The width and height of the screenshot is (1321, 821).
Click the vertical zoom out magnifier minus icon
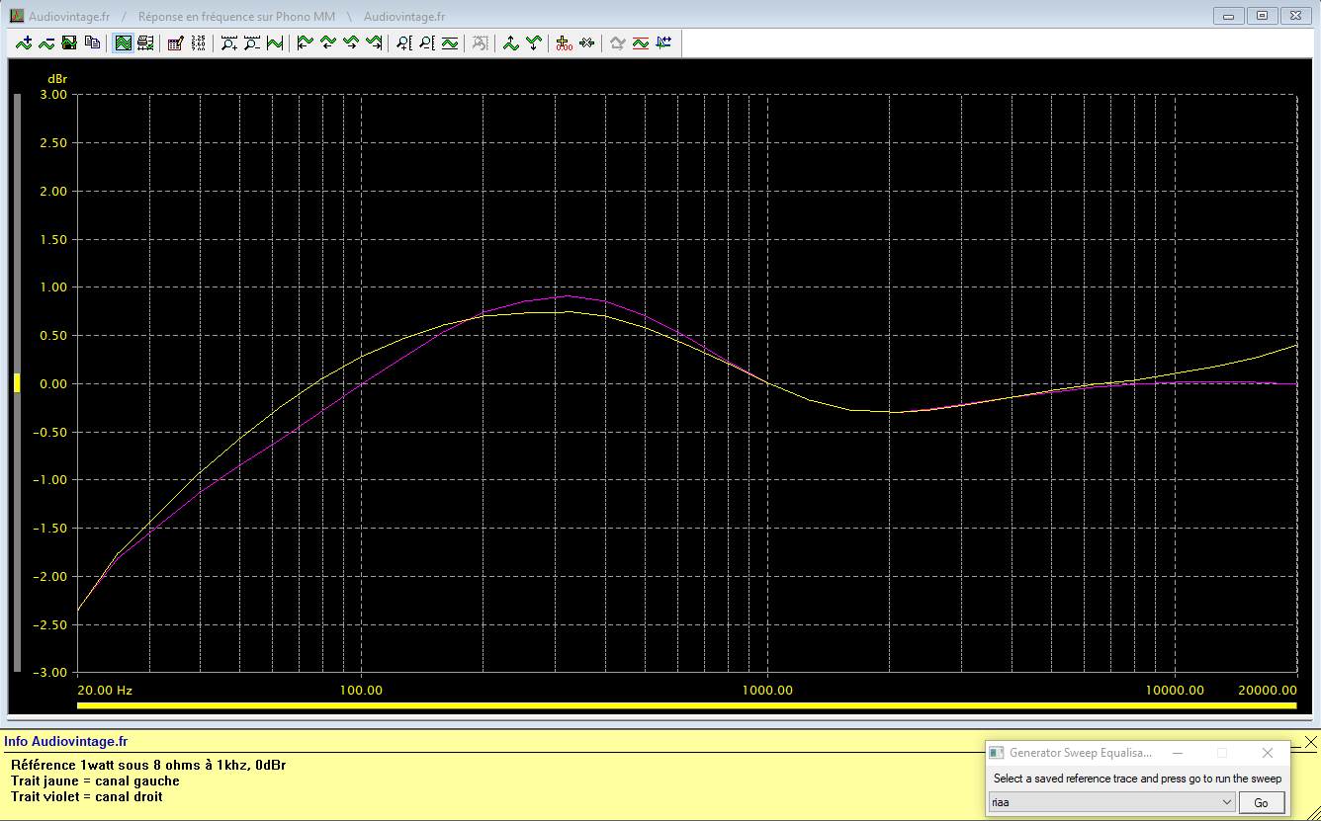(427, 43)
